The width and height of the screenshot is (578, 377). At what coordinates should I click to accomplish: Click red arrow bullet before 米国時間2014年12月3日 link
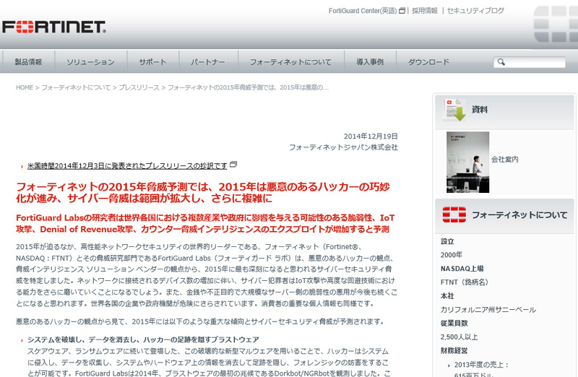click(x=21, y=166)
